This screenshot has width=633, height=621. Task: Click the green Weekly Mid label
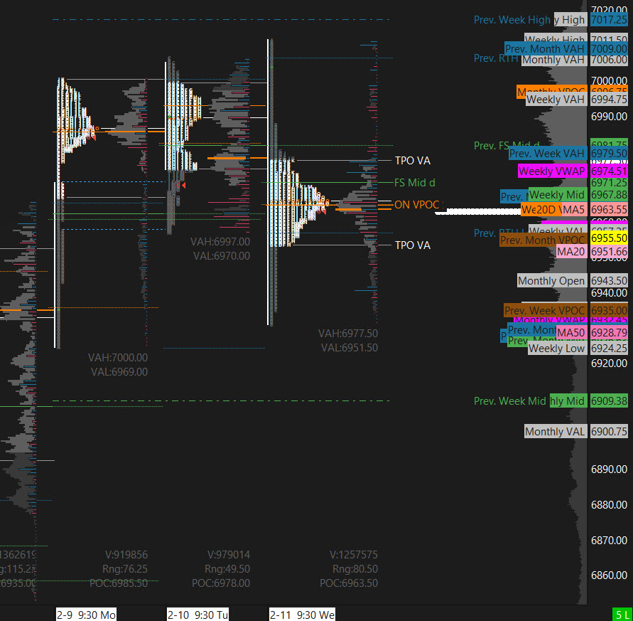[x=557, y=195]
